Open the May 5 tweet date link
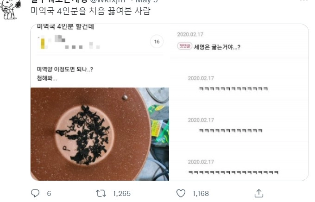The width and height of the screenshot is (315, 202). (147, 1)
